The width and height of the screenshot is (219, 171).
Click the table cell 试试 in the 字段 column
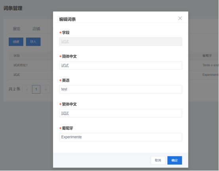(17, 75)
